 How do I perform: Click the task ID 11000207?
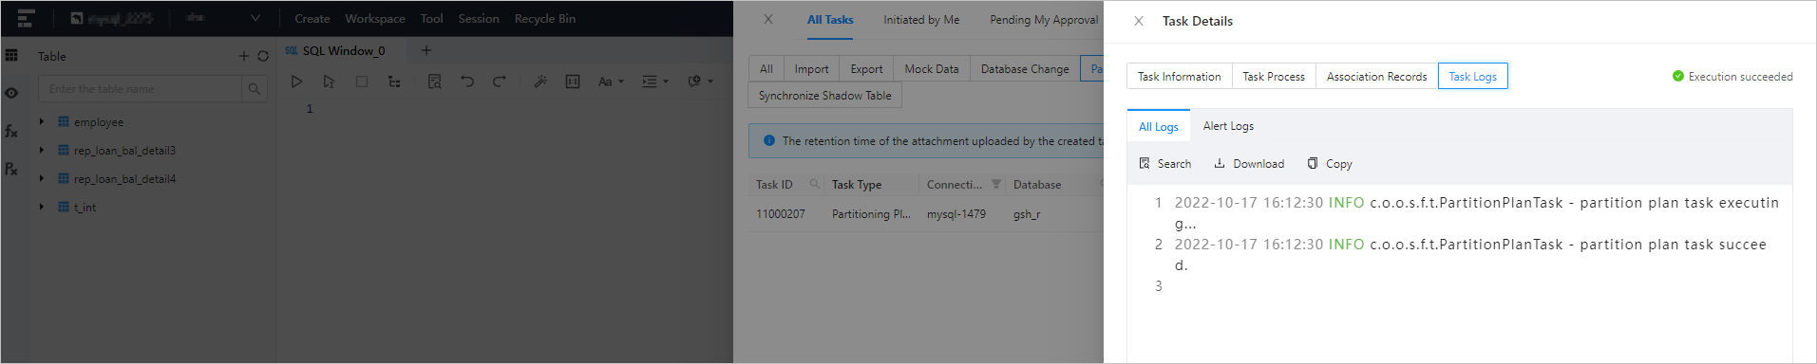781,214
